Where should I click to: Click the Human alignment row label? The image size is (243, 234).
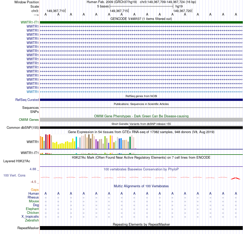[34, 194]
